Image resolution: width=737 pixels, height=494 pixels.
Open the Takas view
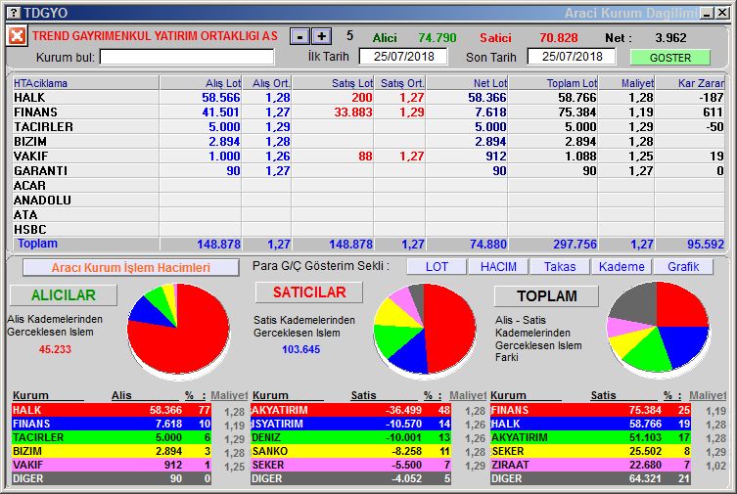point(560,267)
